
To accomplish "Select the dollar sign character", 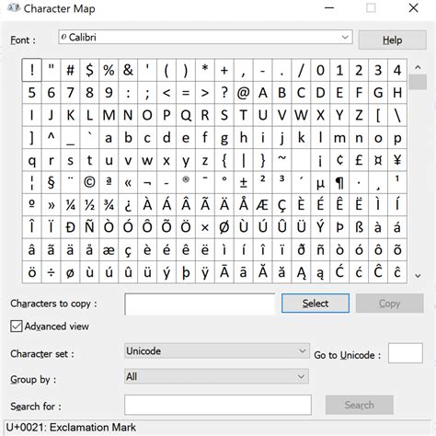I will (89, 70).
